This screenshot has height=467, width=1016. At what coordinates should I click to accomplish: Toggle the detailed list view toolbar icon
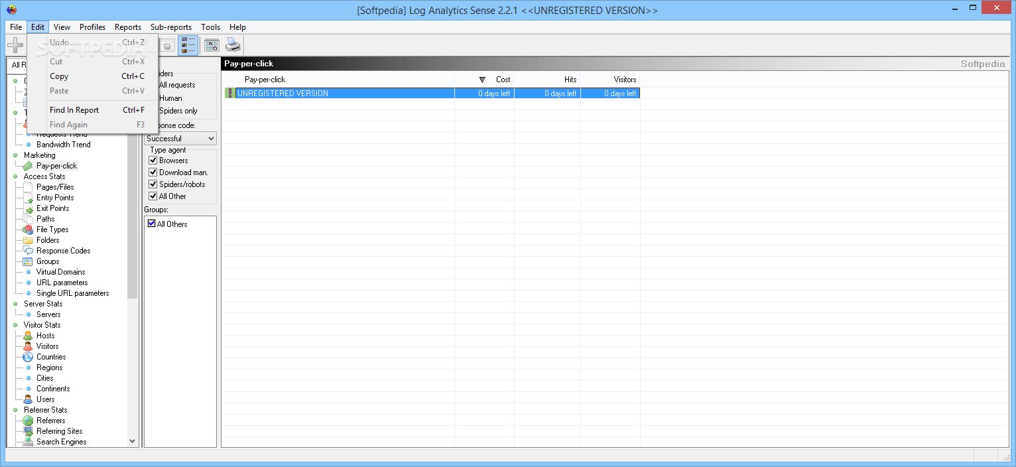[188, 45]
